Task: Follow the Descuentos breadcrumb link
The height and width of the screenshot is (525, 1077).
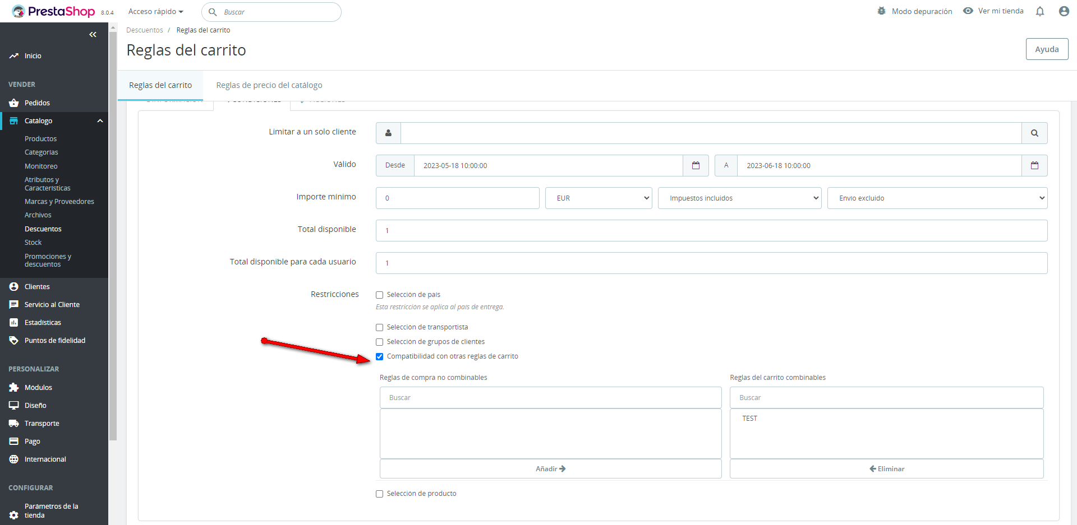Action: coord(144,30)
